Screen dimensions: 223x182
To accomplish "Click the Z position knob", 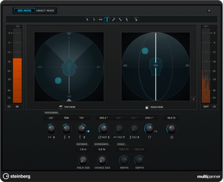I will [81, 129].
